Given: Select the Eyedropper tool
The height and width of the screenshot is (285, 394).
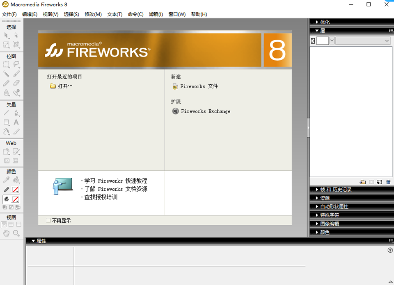Looking at the screenshot, I should tap(7, 180).
